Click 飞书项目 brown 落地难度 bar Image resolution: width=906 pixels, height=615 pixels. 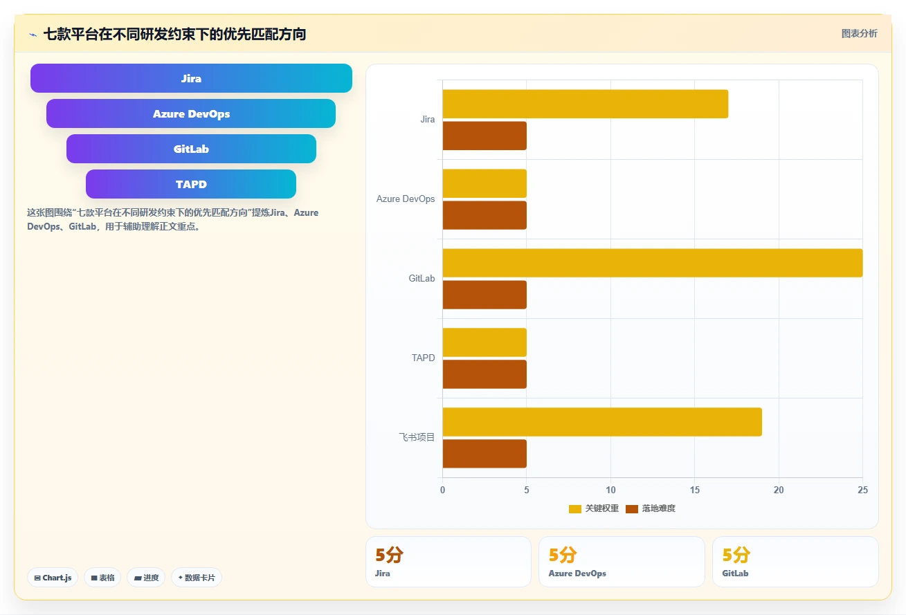coord(484,454)
